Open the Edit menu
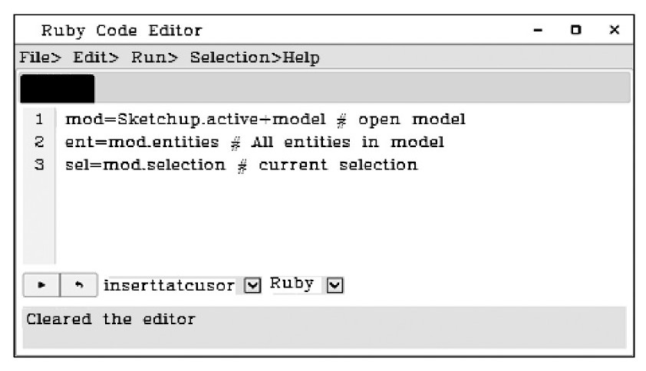The image size is (646, 371). tap(96, 57)
